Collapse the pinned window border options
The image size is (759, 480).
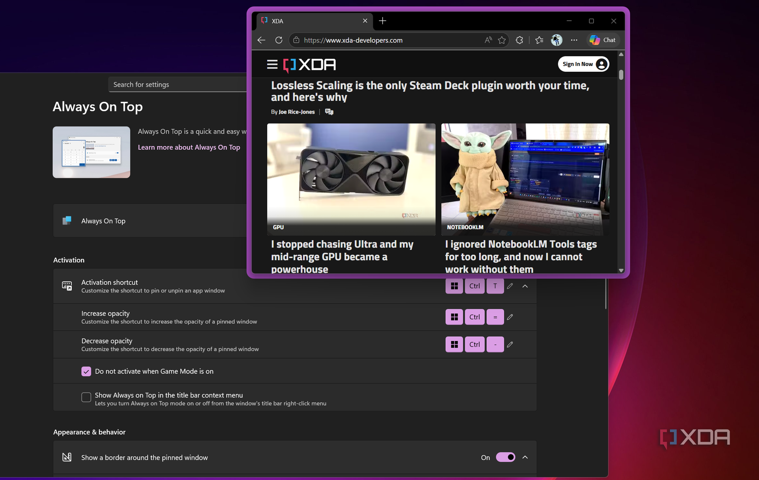coord(525,457)
